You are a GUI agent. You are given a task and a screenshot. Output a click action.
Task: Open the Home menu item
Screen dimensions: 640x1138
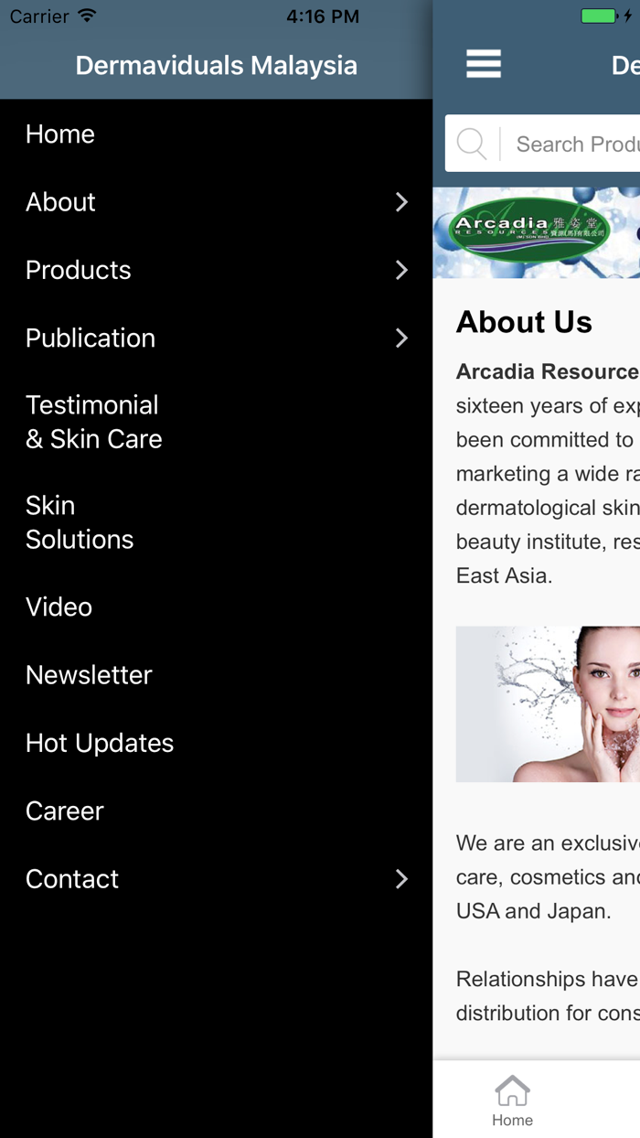(x=216, y=134)
